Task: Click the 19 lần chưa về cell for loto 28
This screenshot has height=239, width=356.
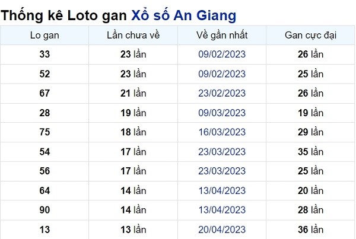Action: pos(133,113)
